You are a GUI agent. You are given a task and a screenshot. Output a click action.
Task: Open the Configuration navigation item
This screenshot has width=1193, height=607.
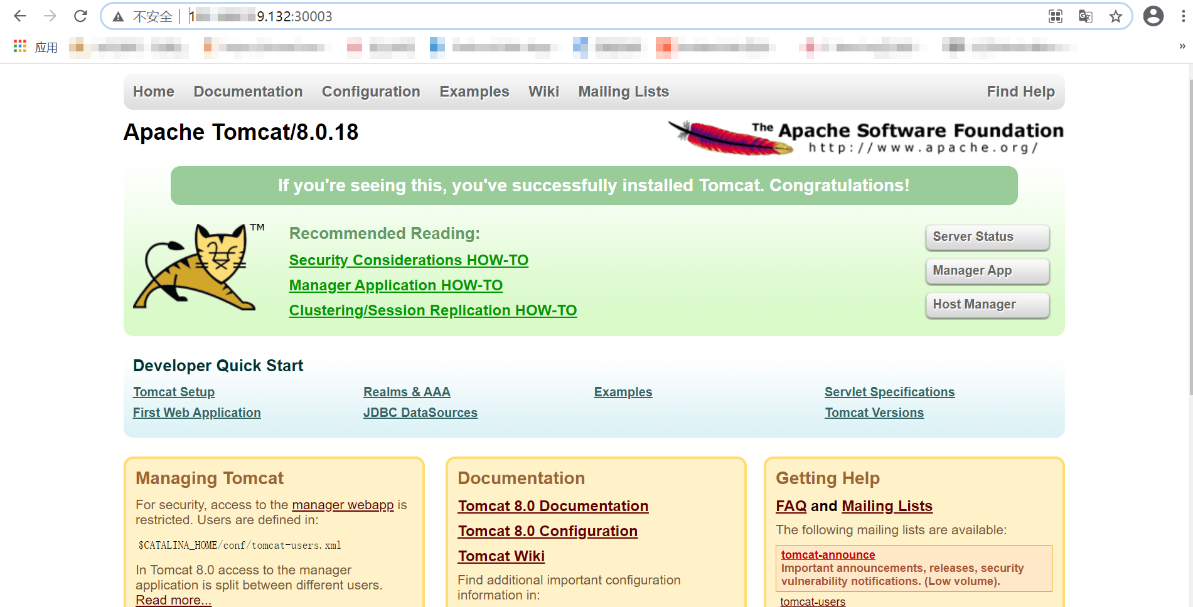pyautogui.click(x=371, y=92)
